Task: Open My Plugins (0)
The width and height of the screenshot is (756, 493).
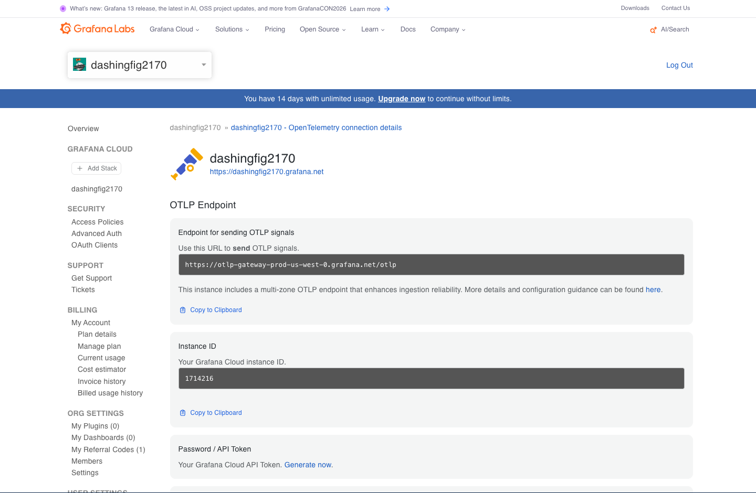Action: pos(96,426)
